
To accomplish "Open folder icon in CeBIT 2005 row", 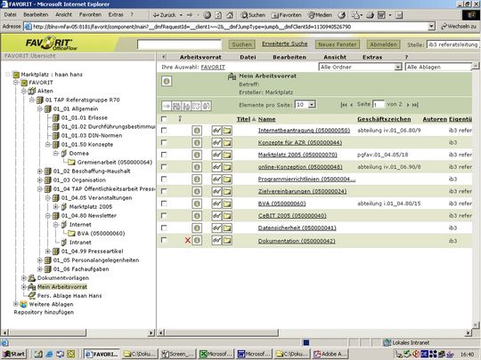I will click(x=227, y=216).
